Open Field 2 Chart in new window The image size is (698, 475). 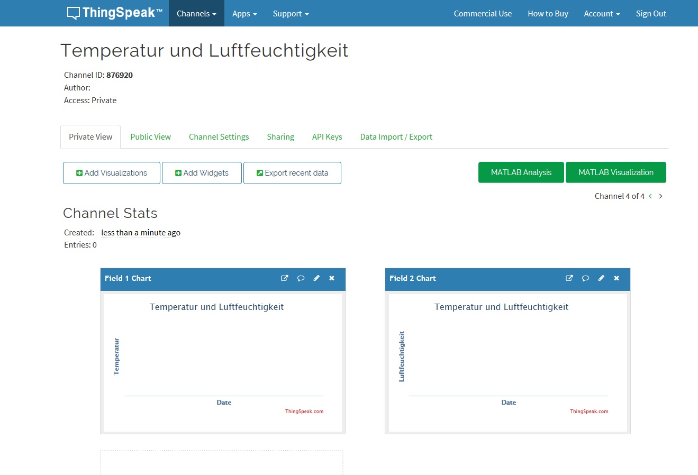(x=569, y=278)
